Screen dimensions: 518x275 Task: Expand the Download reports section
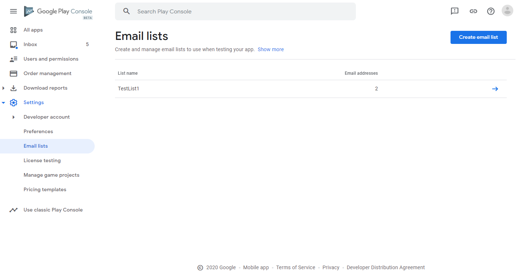pos(4,88)
